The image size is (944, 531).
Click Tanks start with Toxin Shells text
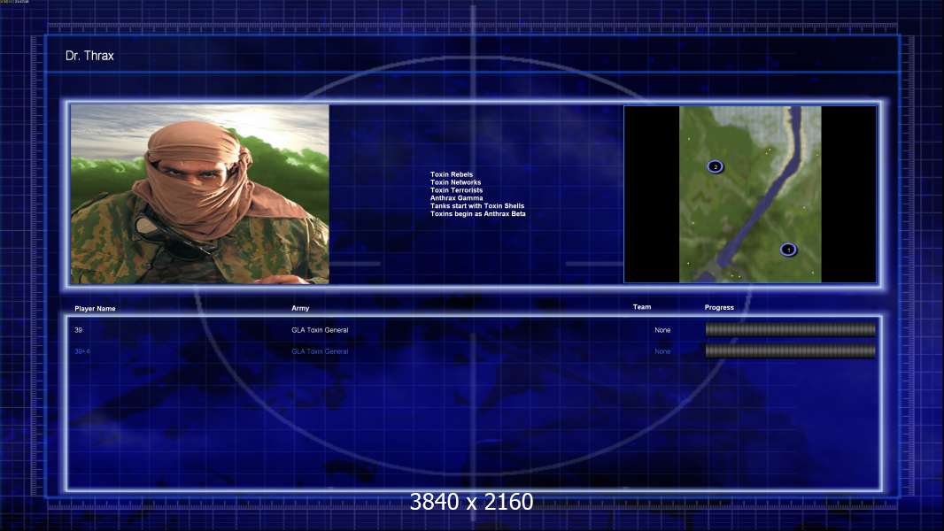point(477,205)
